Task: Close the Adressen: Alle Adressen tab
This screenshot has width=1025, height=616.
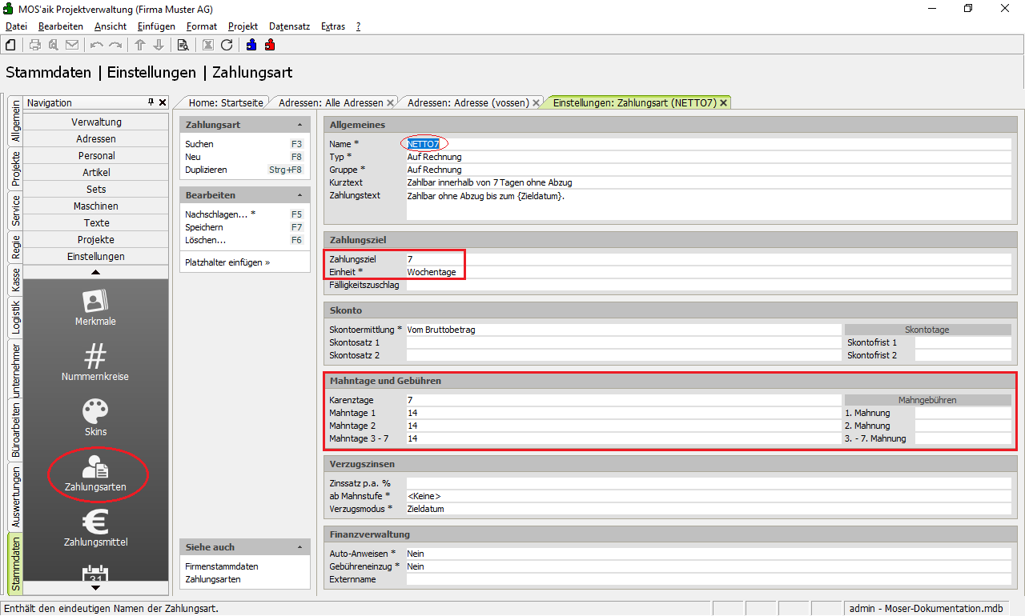Action: 391,103
